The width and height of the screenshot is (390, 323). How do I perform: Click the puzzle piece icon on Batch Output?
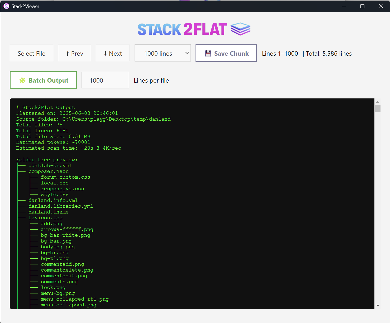click(x=22, y=80)
